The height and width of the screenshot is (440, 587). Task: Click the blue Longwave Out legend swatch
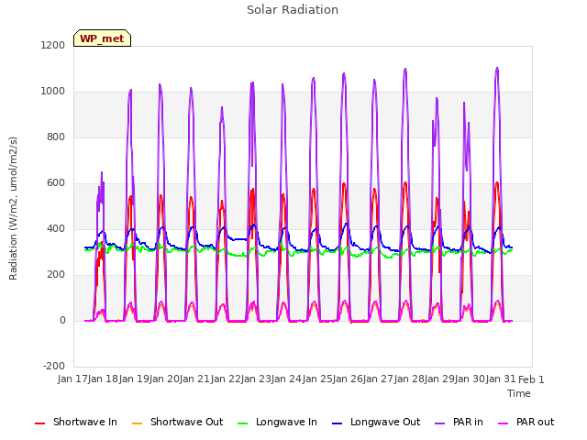[338, 423]
